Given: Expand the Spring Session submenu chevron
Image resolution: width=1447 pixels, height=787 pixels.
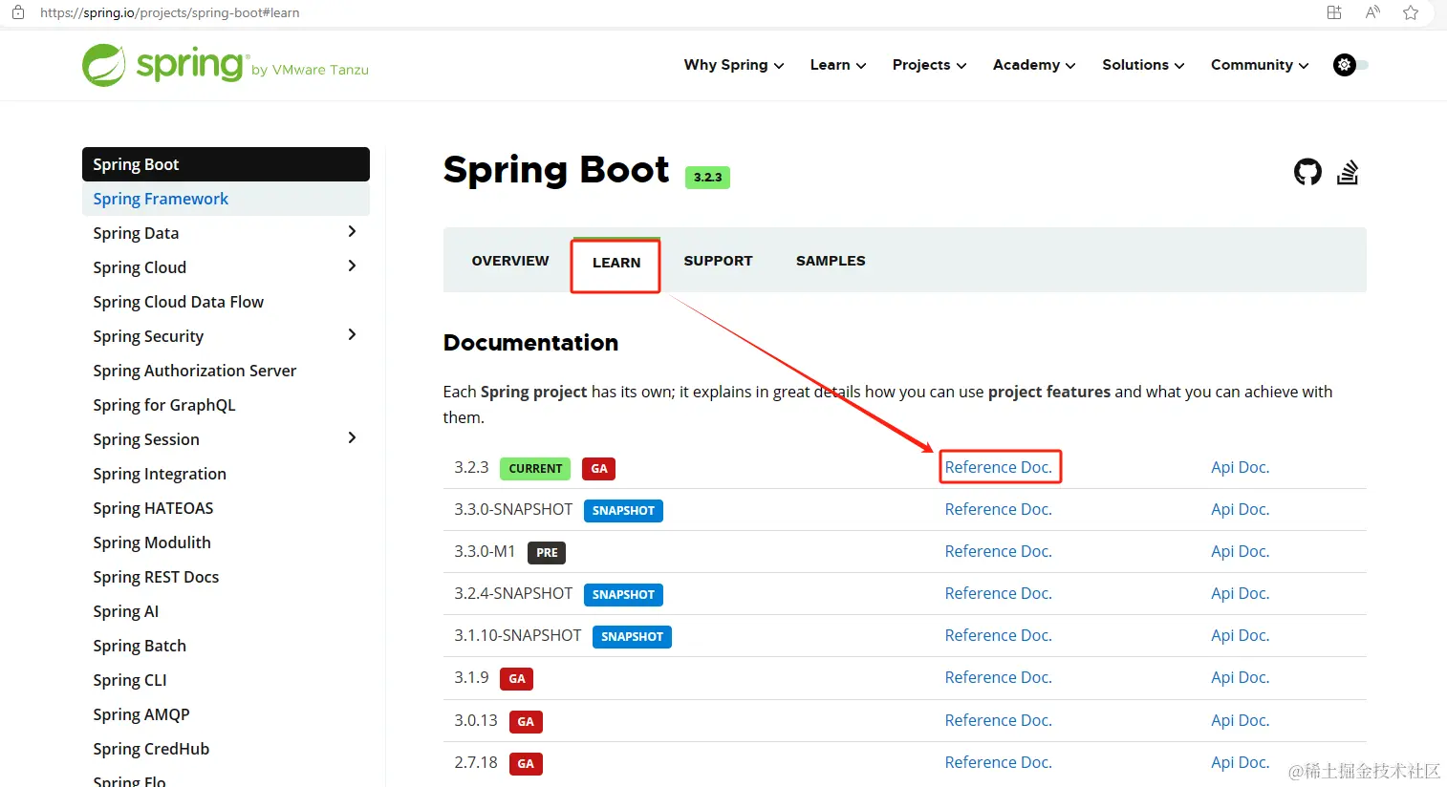Looking at the screenshot, I should [352, 438].
